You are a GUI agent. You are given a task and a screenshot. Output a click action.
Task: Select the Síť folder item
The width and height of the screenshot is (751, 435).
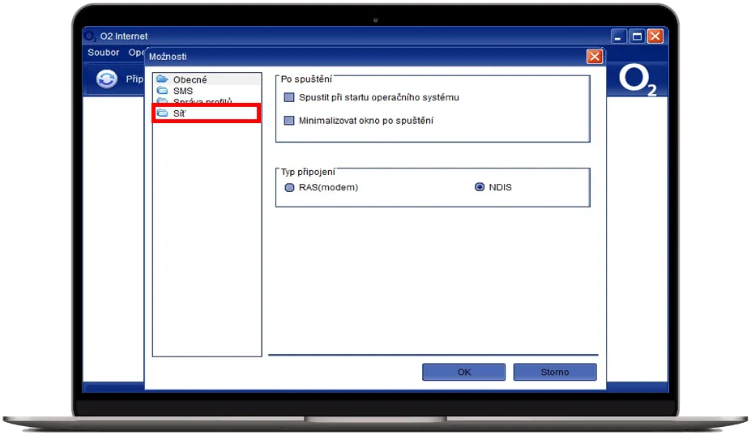[179, 113]
